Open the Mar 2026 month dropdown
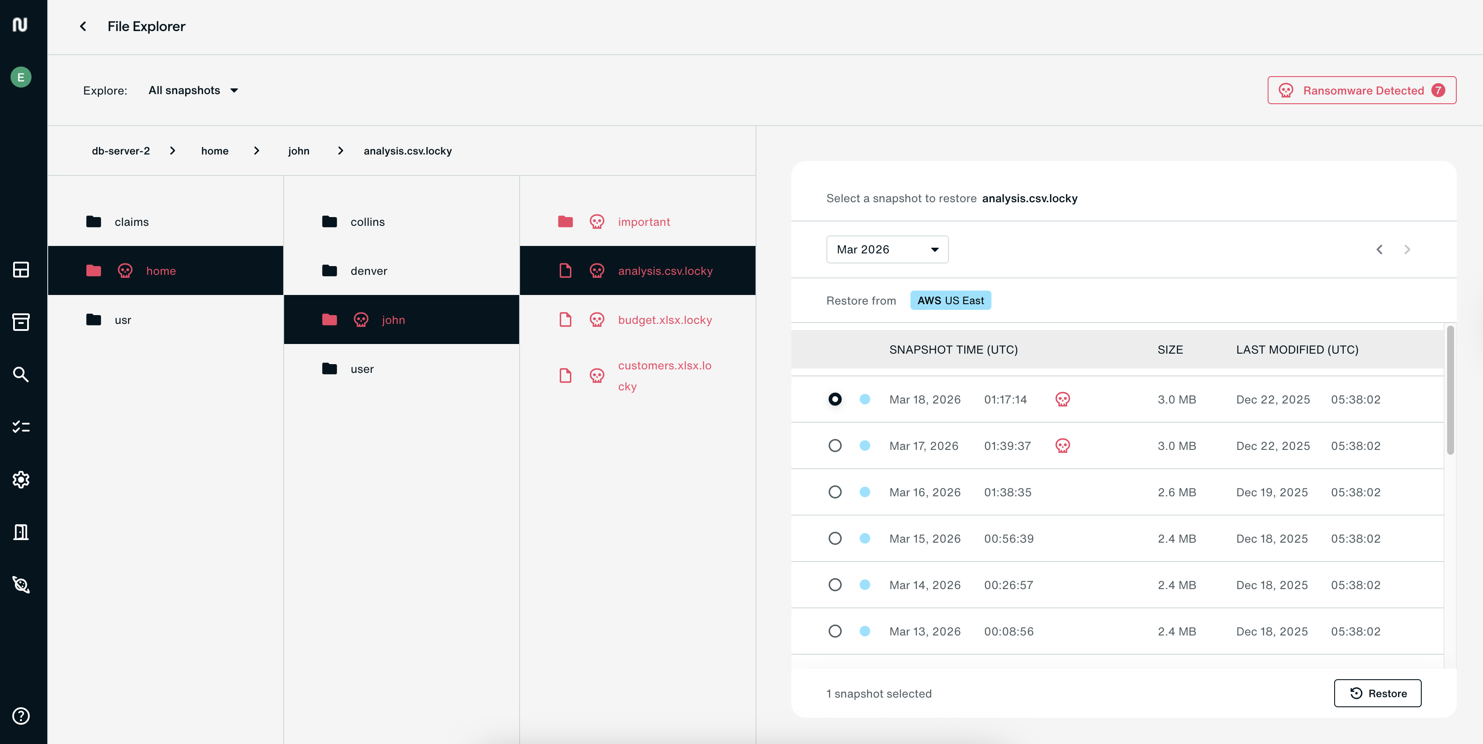 [886, 249]
